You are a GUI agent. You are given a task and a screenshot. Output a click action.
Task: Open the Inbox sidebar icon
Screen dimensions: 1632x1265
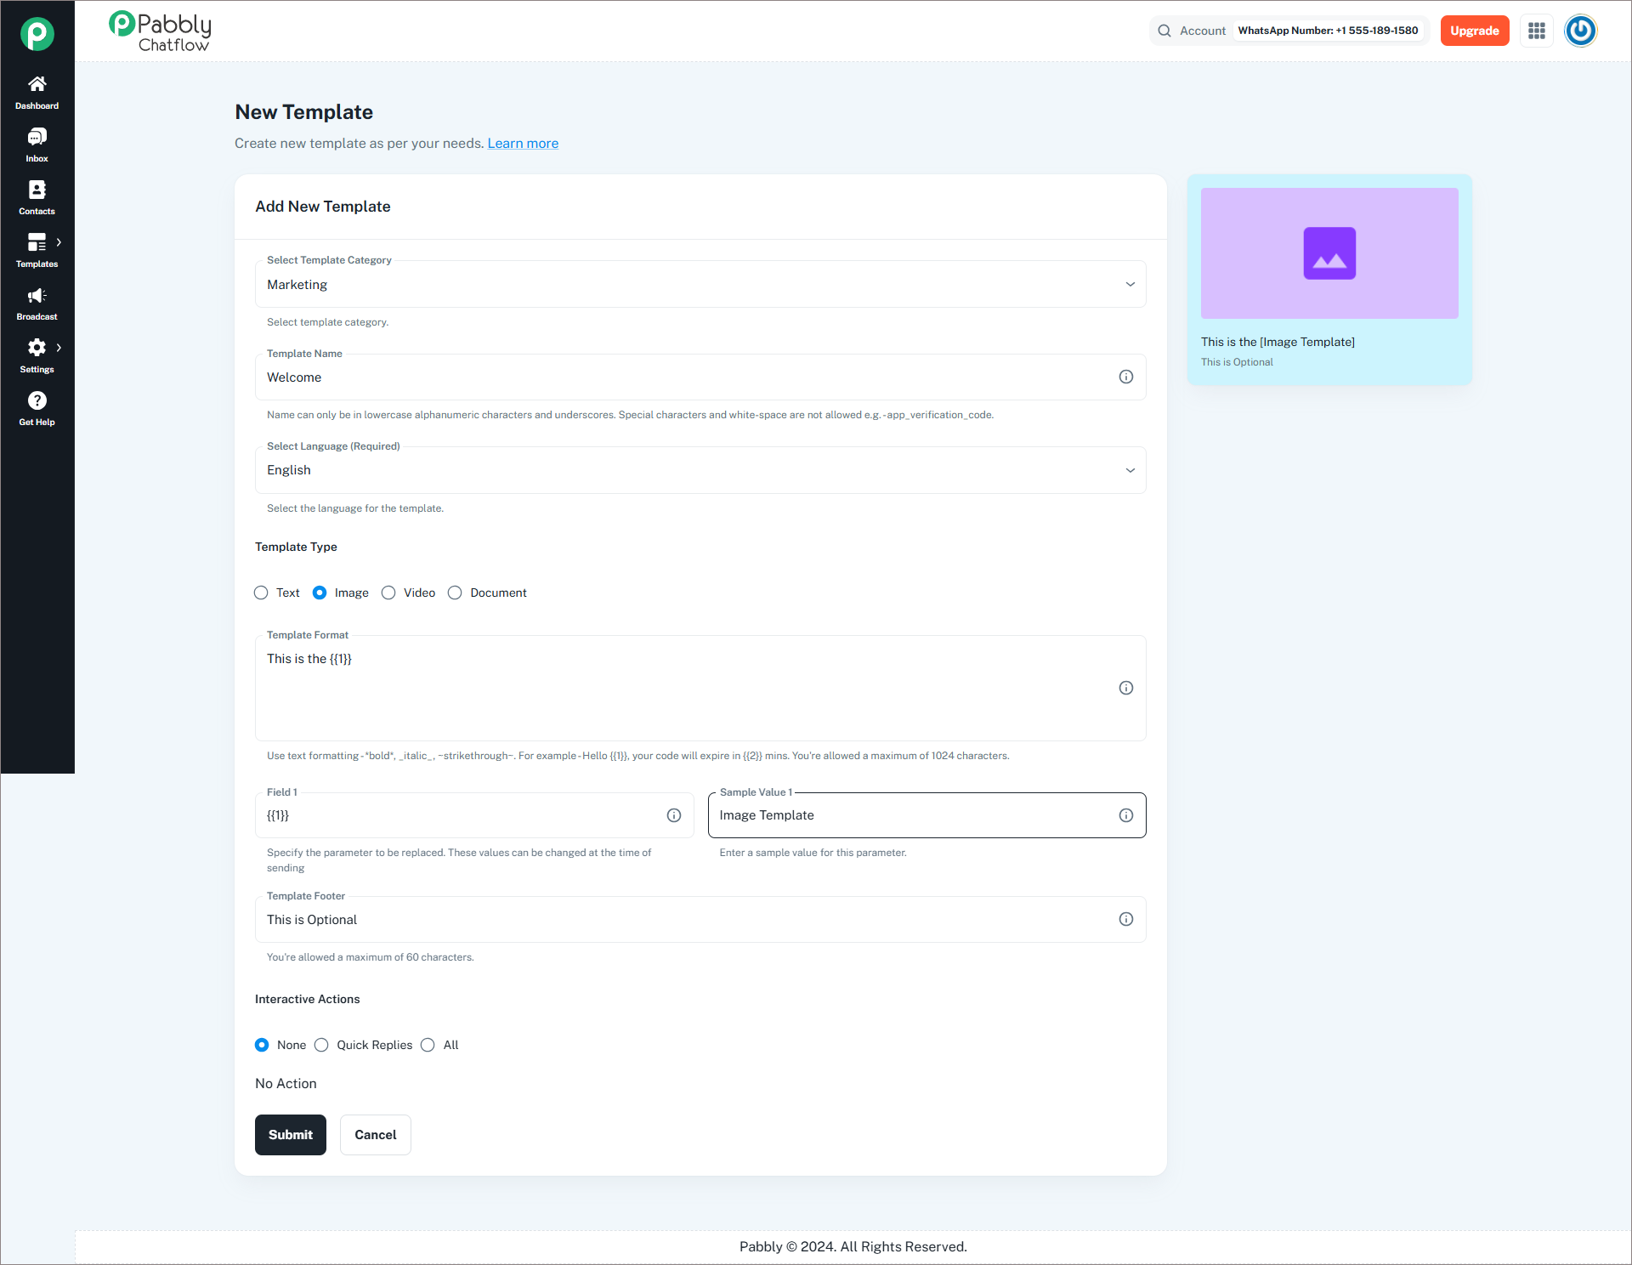[x=37, y=145]
